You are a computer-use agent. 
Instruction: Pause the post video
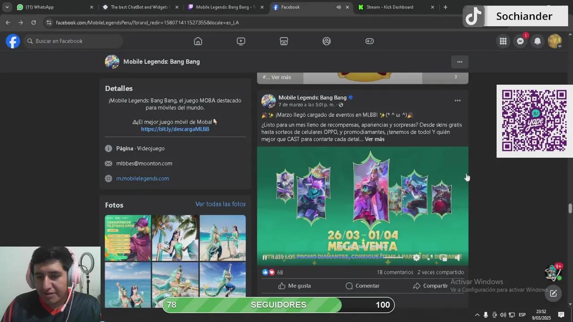(265, 258)
